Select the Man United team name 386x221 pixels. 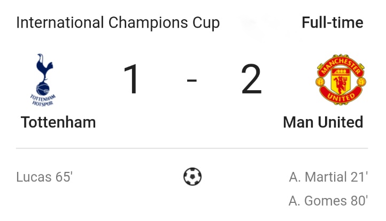tap(323, 122)
